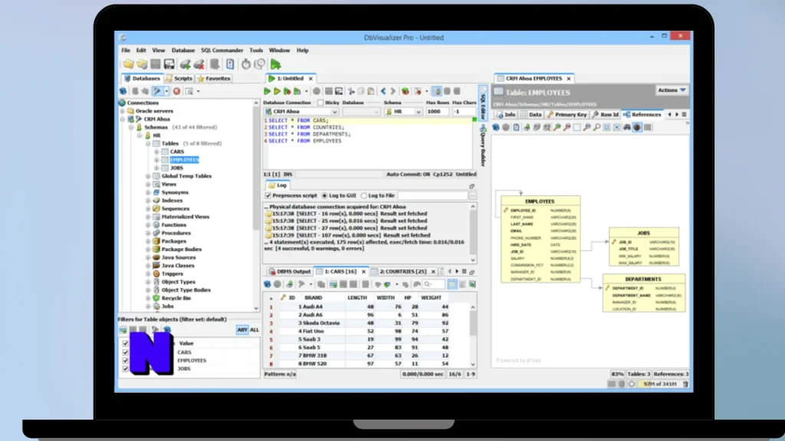The width and height of the screenshot is (785, 441).
Task: Click the disconnect plug icon with red X
Action: point(199,64)
